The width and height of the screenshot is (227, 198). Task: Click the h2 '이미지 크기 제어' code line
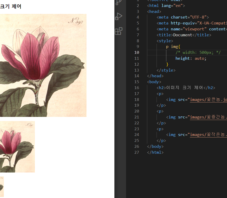point(186,88)
